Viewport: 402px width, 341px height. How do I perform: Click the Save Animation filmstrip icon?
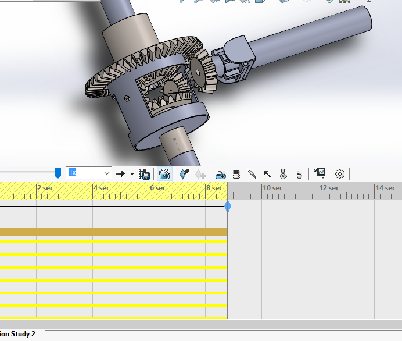coord(144,174)
